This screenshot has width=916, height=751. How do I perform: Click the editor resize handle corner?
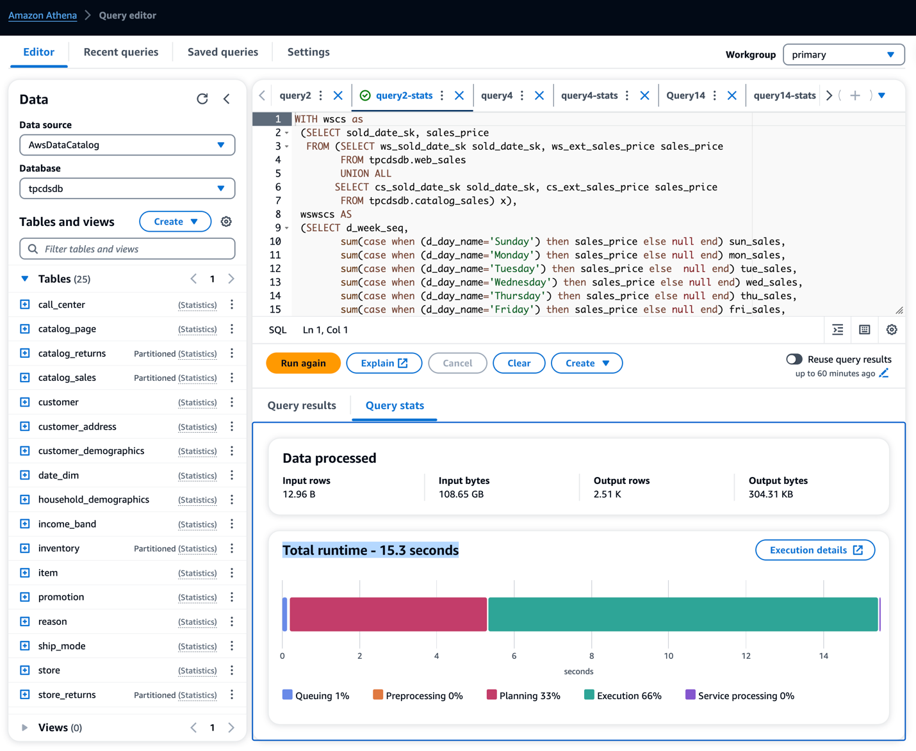pyautogui.click(x=899, y=311)
